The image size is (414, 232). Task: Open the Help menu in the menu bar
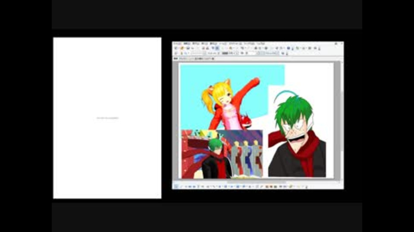tap(260, 43)
